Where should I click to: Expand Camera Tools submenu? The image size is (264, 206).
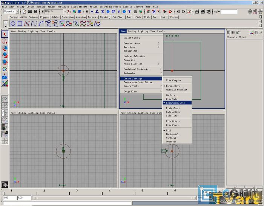(x=141, y=86)
